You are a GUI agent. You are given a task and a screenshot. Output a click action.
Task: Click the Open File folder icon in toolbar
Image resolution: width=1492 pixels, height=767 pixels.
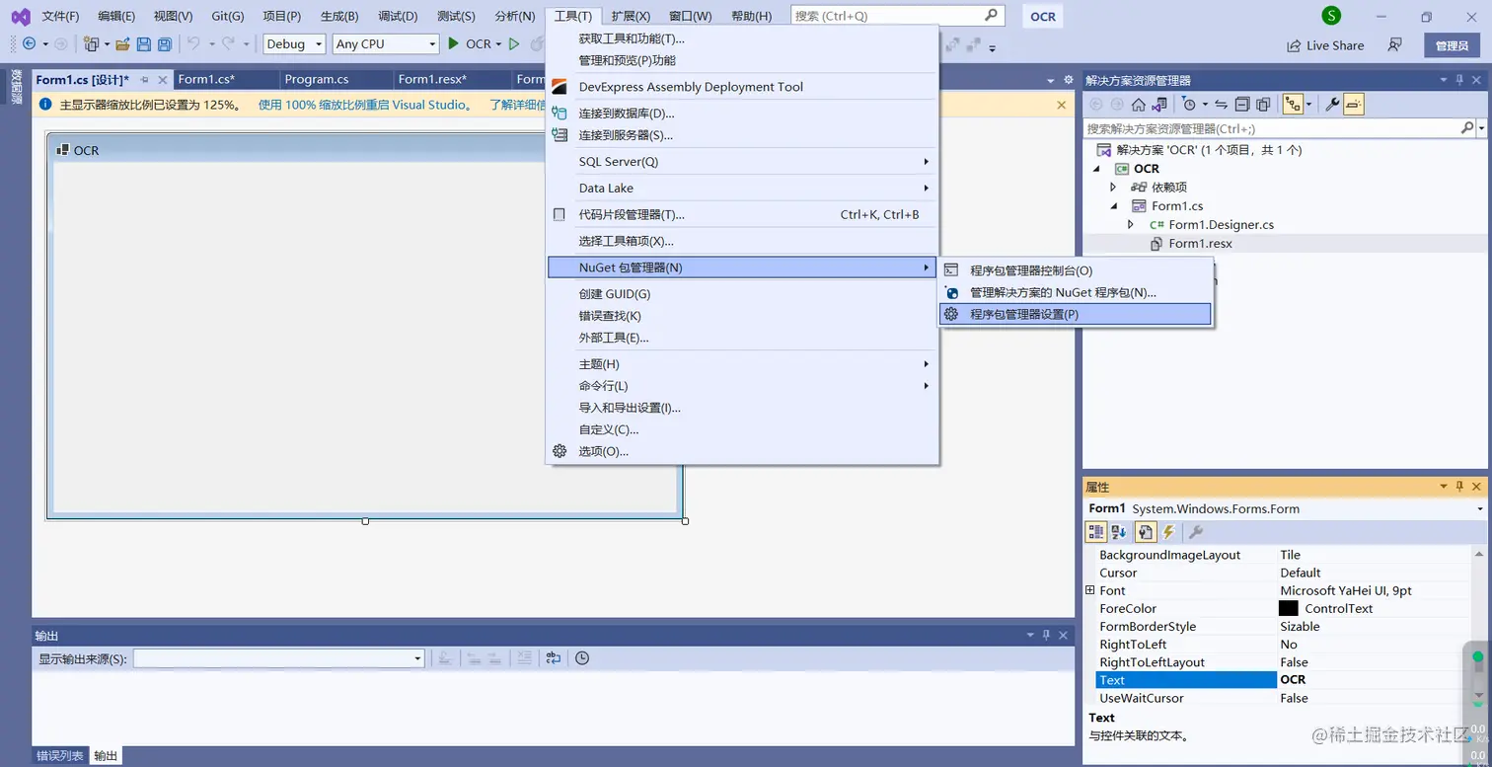pos(123,44)
